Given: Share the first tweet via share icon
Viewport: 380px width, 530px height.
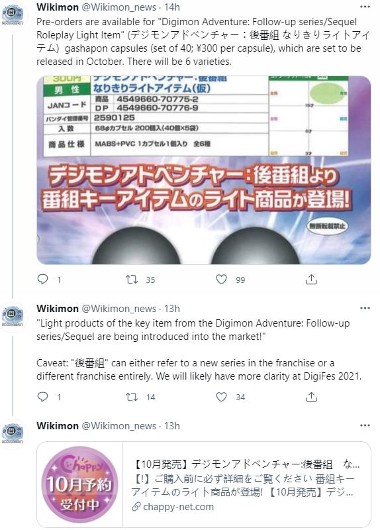Looking at the screenshot, I should click(311, 279).
